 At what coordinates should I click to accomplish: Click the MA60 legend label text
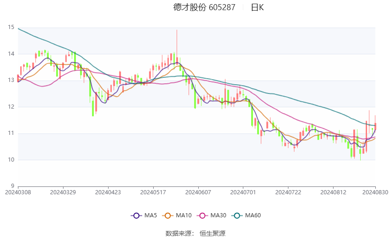[253, 215]
